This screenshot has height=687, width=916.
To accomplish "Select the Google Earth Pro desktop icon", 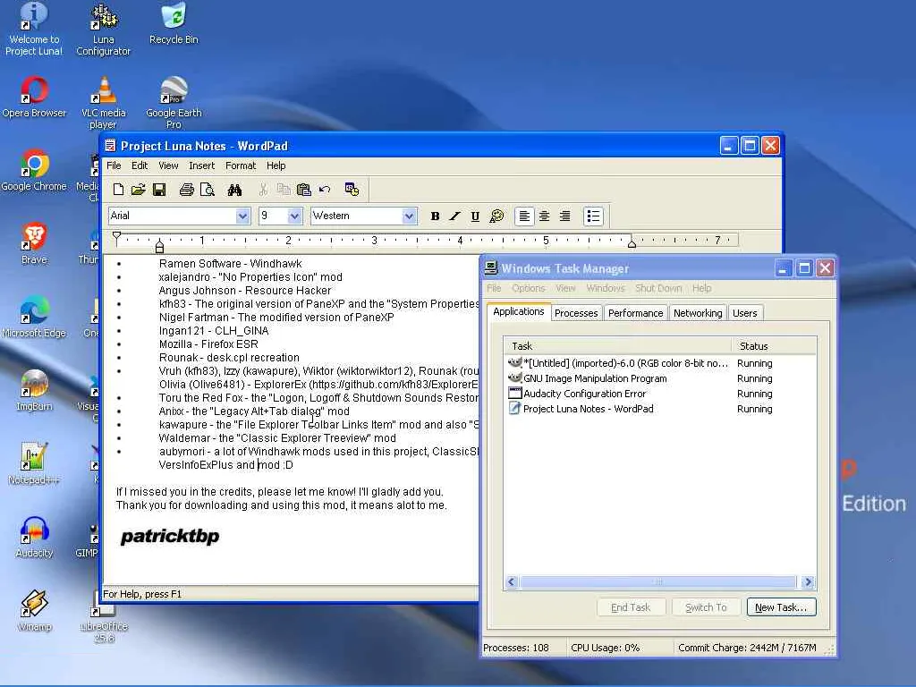I will click(174, 103).
